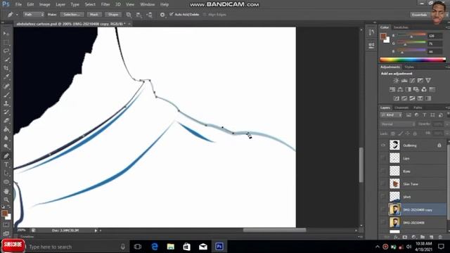Click the rainbow color spectrum ramp
450x253 pixels.
point(413,60)
